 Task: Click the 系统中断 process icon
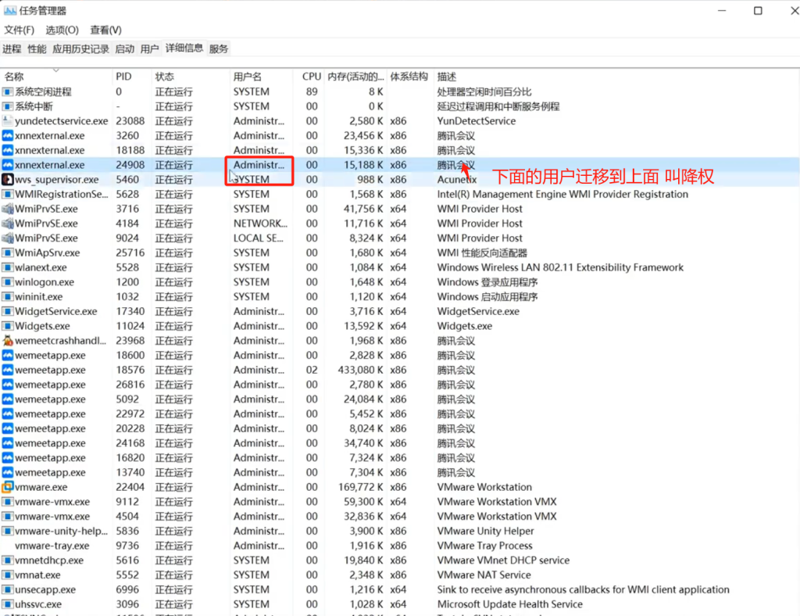pyautogui.click(x=7, y=106)
